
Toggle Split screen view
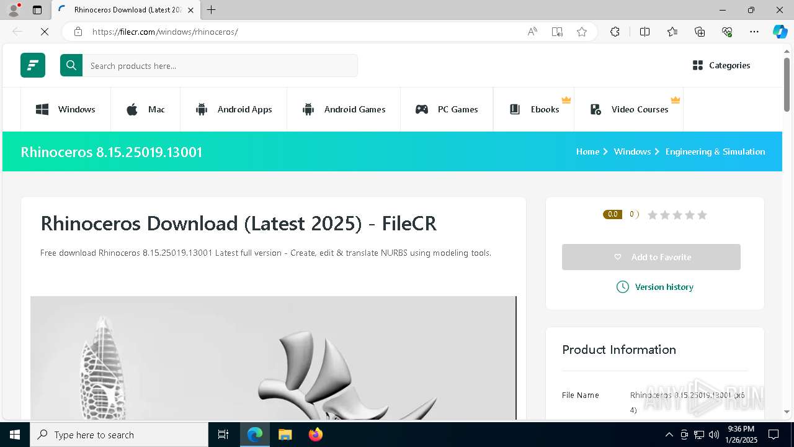pos(645,32)
